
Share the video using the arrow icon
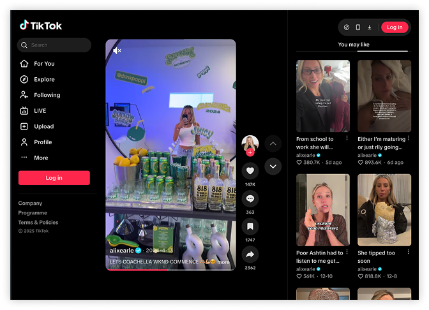(x=250, y=255)
